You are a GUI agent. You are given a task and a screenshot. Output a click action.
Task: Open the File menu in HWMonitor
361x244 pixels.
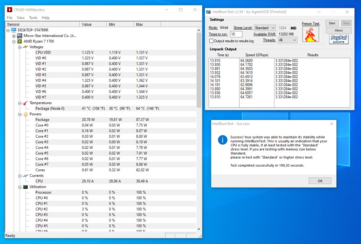coord(10,18)
